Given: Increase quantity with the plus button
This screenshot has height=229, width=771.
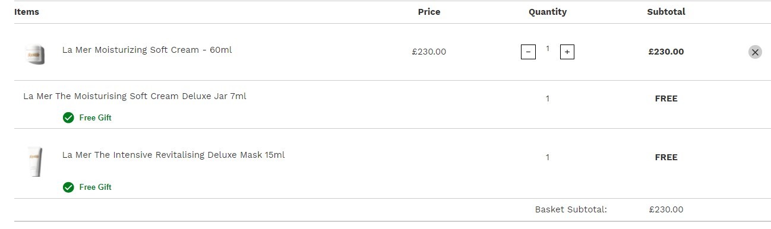Looking at the screenshot, I should 567,52.
